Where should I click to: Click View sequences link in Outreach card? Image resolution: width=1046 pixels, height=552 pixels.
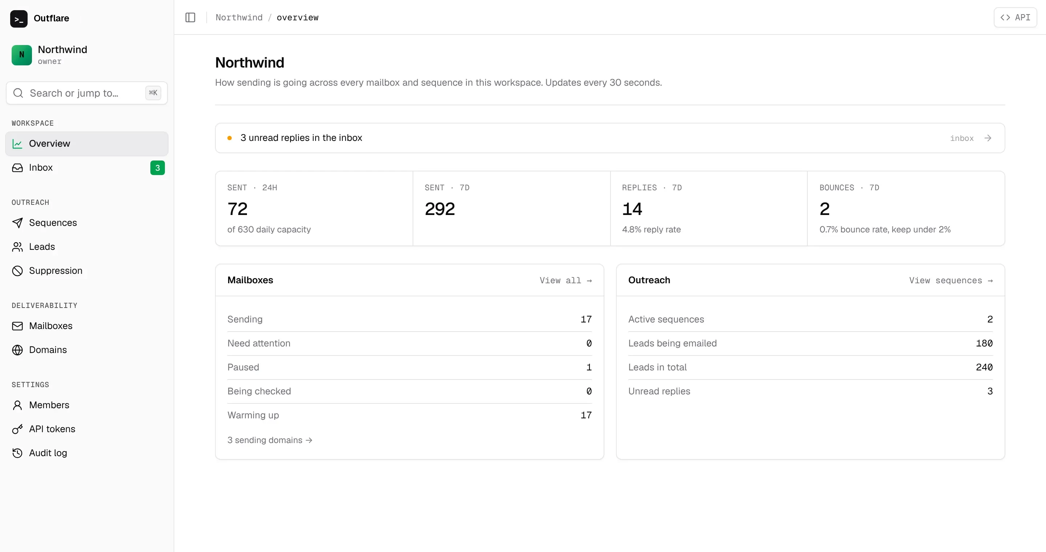(951, 280)
